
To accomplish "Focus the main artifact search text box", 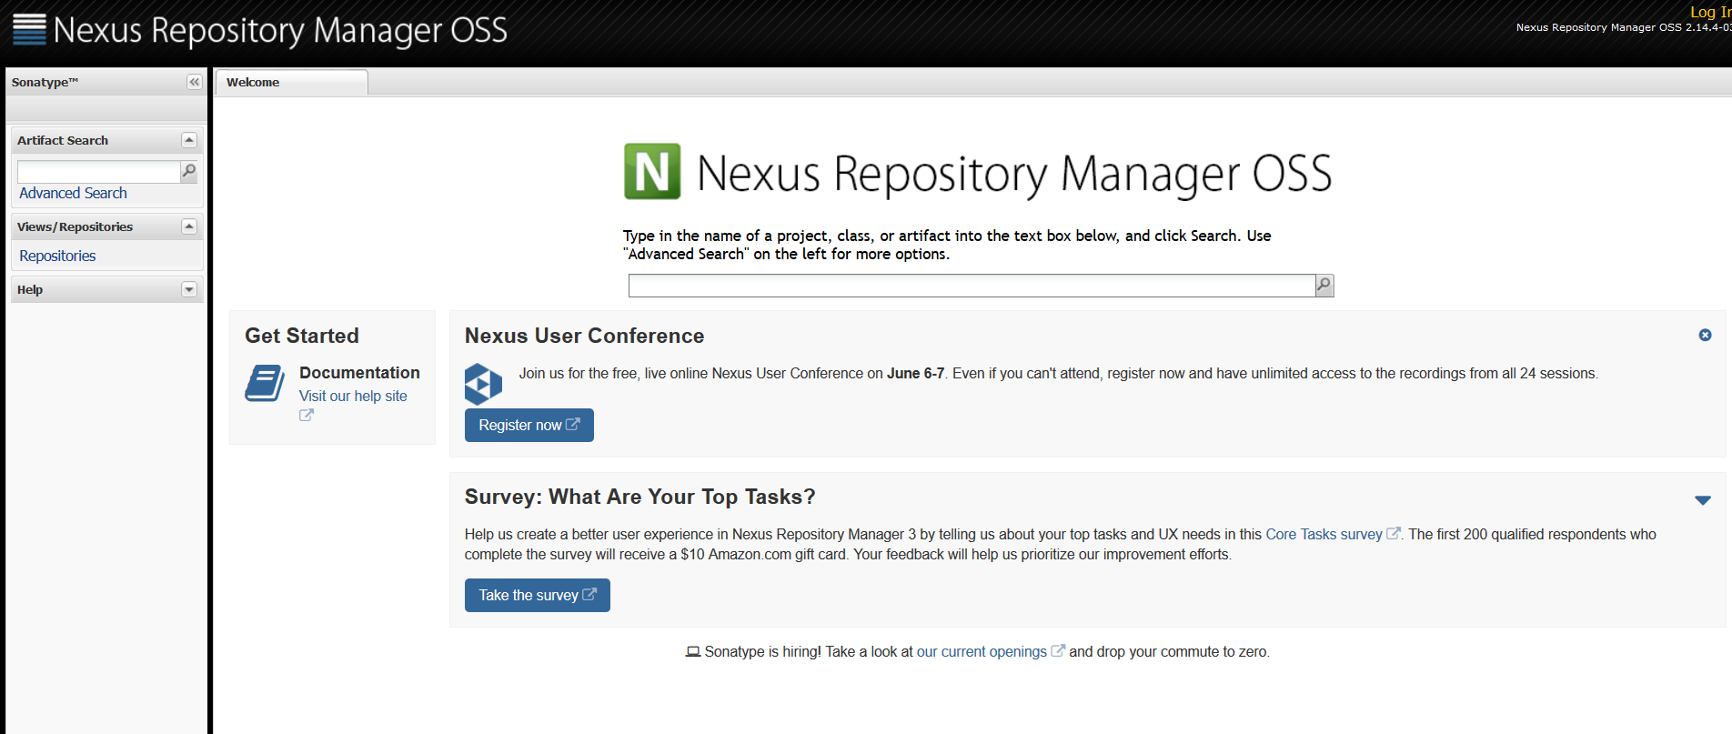I will tap(972, 286).
